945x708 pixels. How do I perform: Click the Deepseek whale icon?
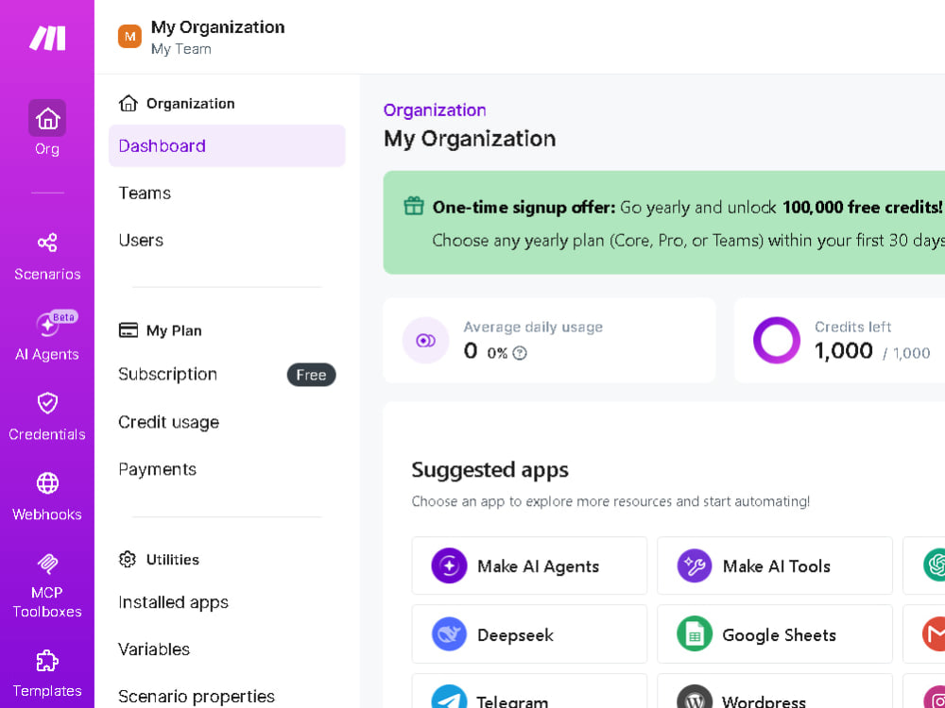click(449, 634)
